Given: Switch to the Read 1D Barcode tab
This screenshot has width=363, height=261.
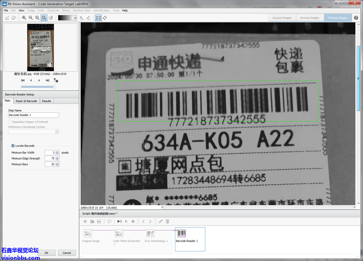Looking at the screenshot, I should pyautogui.click(x=26, y=101).
